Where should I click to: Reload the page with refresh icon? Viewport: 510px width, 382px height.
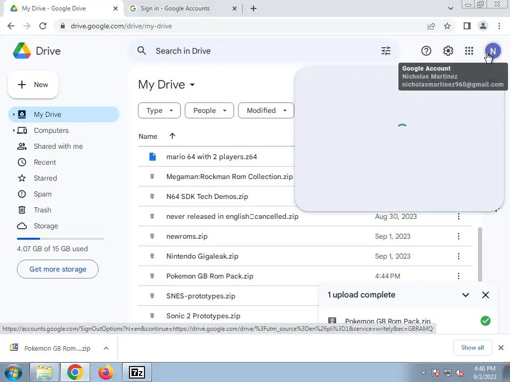point(43,26)
